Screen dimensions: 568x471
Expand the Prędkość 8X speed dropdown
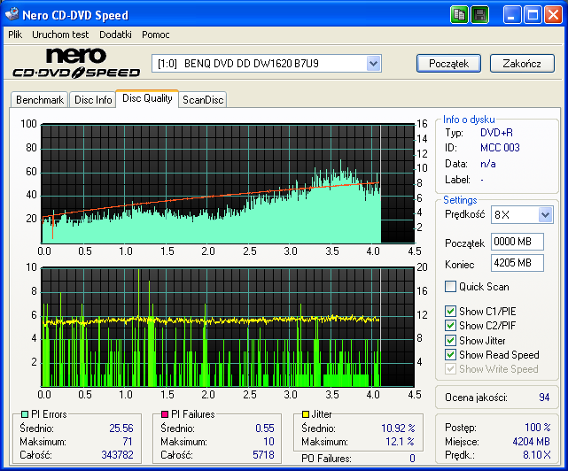pyautogui.click(x=545, y=214)
